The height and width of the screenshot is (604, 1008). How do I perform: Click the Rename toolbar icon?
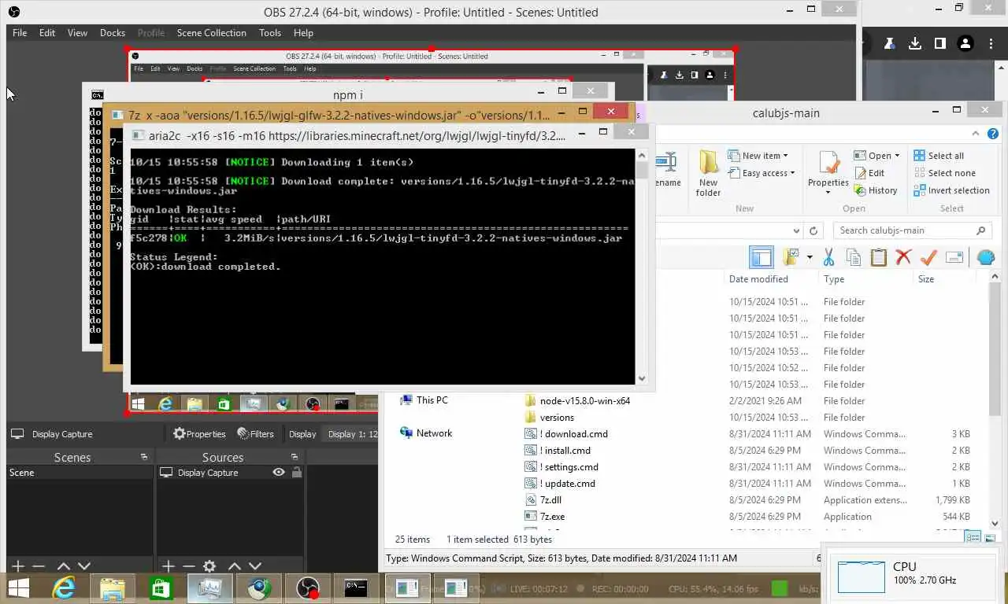tap(954, 257)
